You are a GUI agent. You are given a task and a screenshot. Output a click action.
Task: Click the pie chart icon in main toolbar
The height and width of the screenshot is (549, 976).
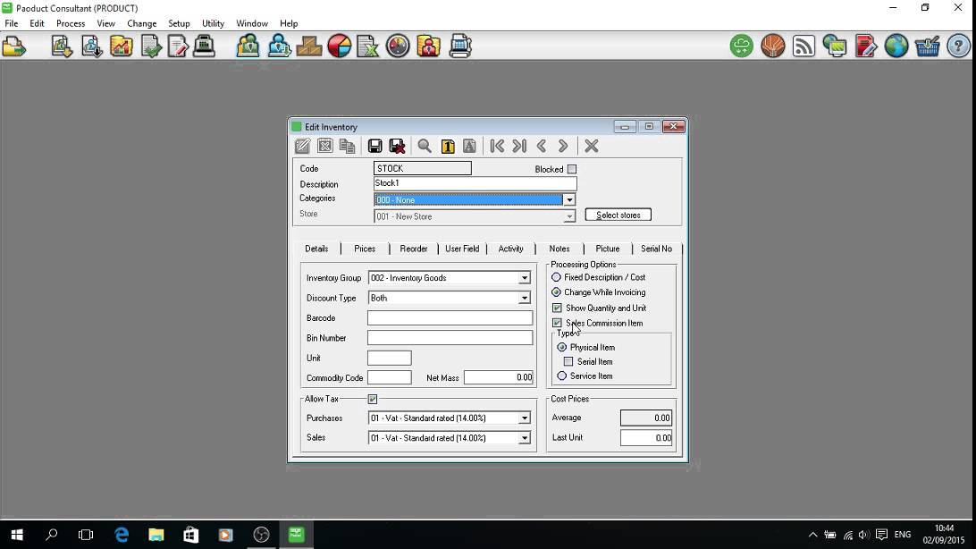(x=340, y=46)
